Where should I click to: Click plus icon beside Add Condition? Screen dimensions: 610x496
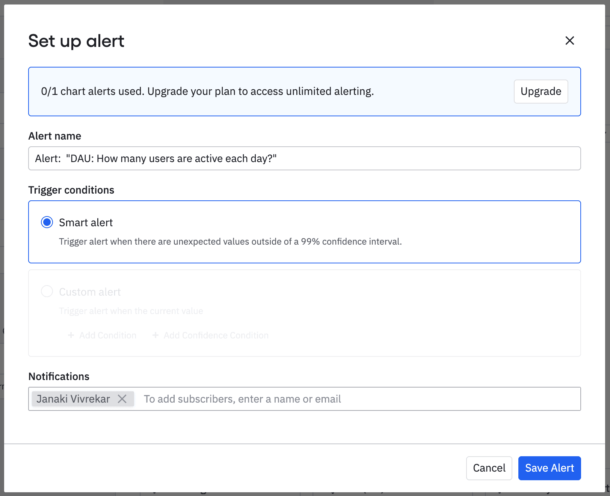71,335
